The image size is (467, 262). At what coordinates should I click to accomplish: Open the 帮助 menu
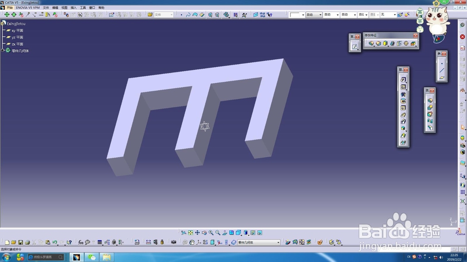pyautogui.click(x=101, y=7)
